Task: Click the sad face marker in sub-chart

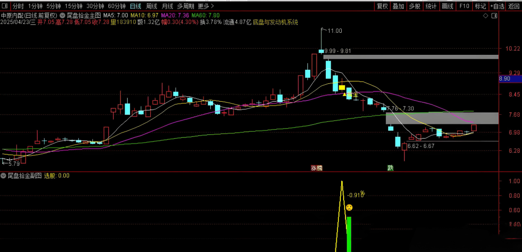Action: [x=349, y=208]
